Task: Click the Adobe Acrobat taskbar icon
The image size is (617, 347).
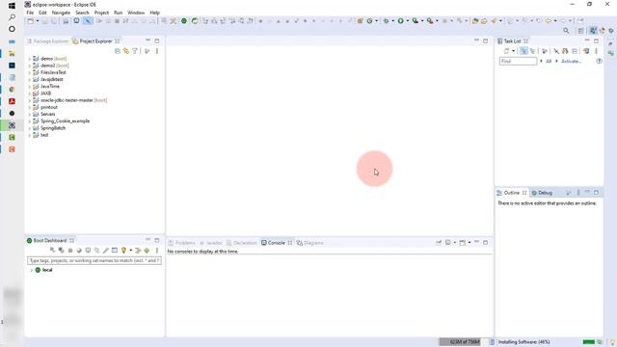Action: coord(12,101)
